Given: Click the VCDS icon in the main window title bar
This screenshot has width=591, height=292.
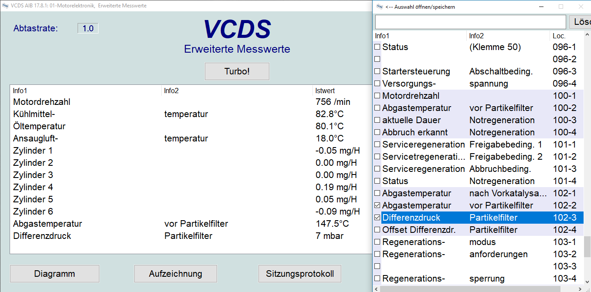Looking at the screenshot, I should (x=6, y=6).
